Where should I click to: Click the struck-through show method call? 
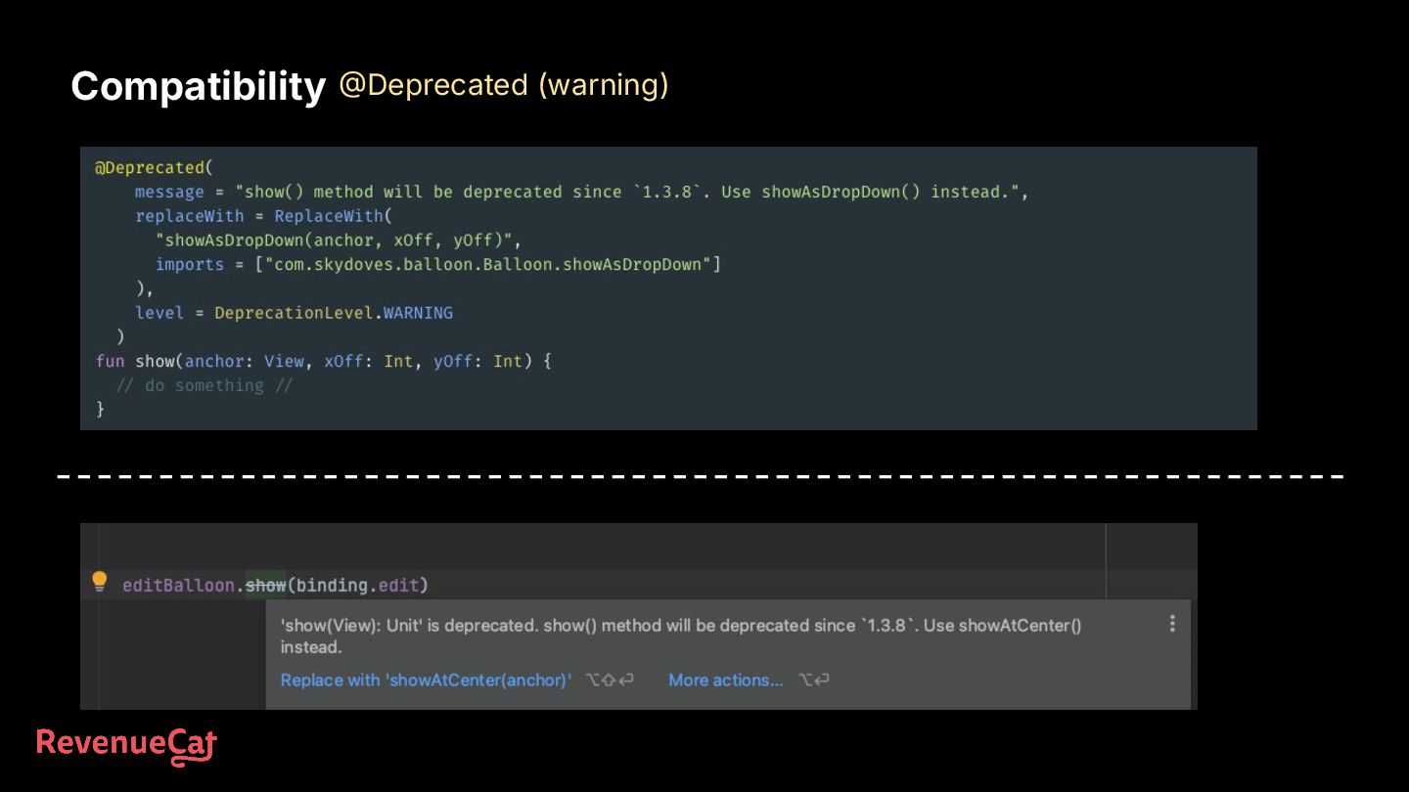[265, 586]
